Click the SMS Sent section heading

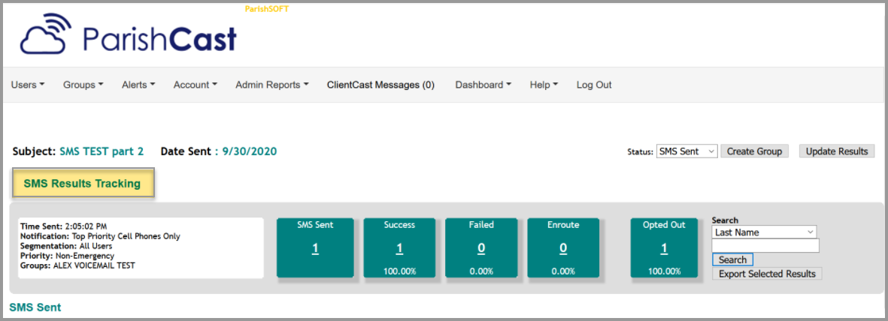click(x=35, y=307)
